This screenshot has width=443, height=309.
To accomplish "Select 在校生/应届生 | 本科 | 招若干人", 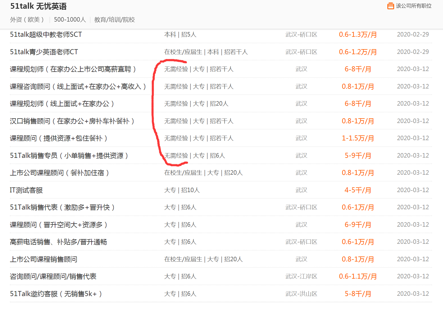I will pos(206,52).
